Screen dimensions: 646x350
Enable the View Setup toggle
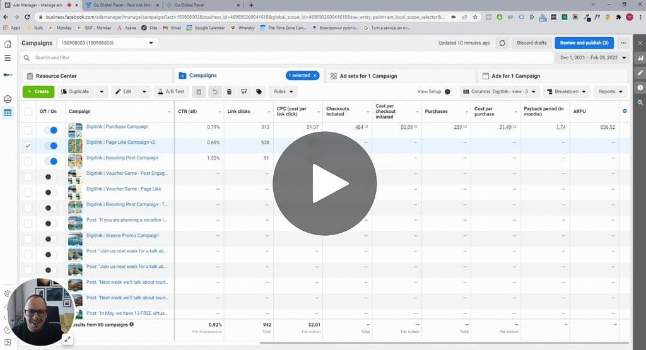click(x=449, y=91)
